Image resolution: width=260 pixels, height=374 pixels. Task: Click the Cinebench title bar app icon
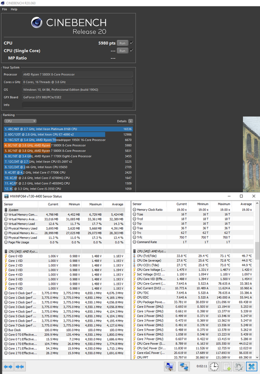3,3
